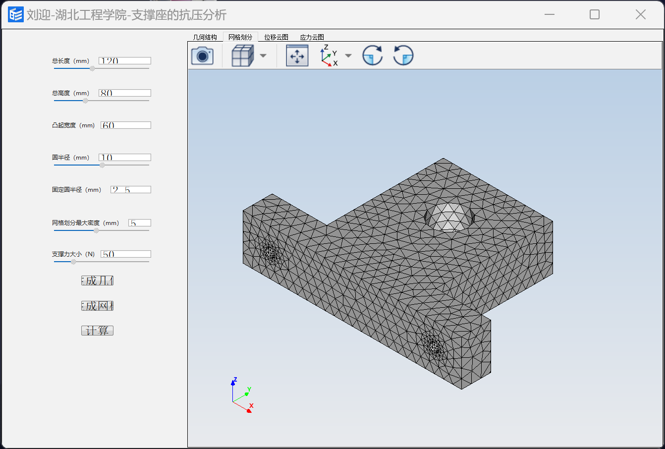
Task: Take a viewport snapshot with camera icon
Action: [x=202, y=56]
